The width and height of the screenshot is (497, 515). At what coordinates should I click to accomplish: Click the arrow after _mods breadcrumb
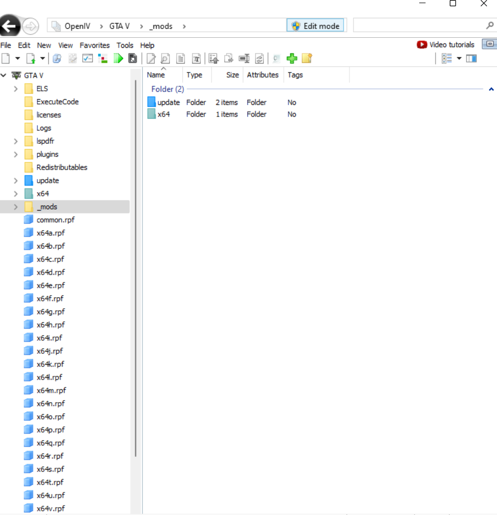point(184,26)
